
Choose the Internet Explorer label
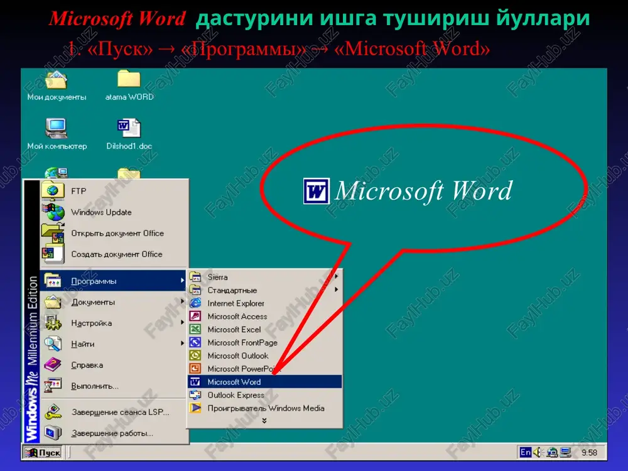click(236, 303)
